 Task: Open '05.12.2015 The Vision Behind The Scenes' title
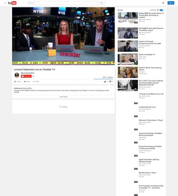151,83
